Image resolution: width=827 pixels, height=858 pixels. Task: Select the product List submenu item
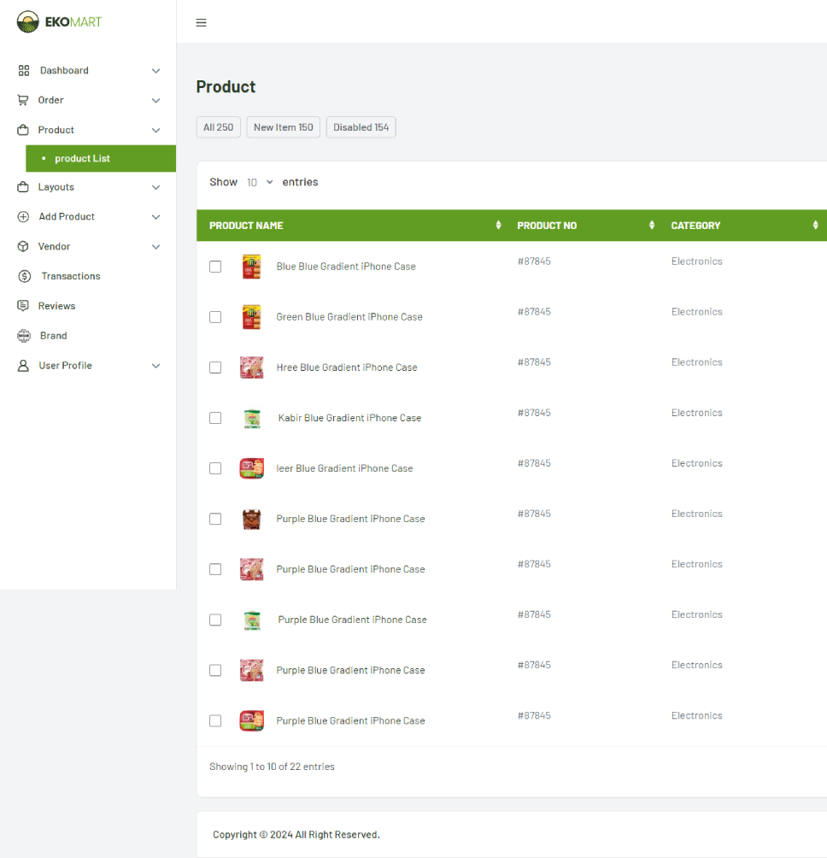tap(101, 159)
